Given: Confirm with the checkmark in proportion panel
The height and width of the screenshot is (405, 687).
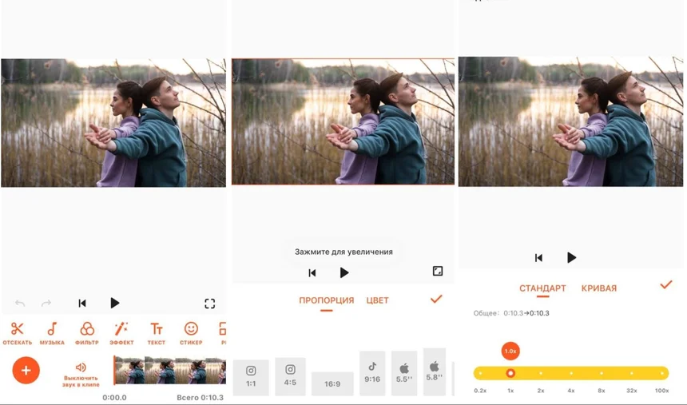Looking at the screenshot, I should [x=436, y=299].
